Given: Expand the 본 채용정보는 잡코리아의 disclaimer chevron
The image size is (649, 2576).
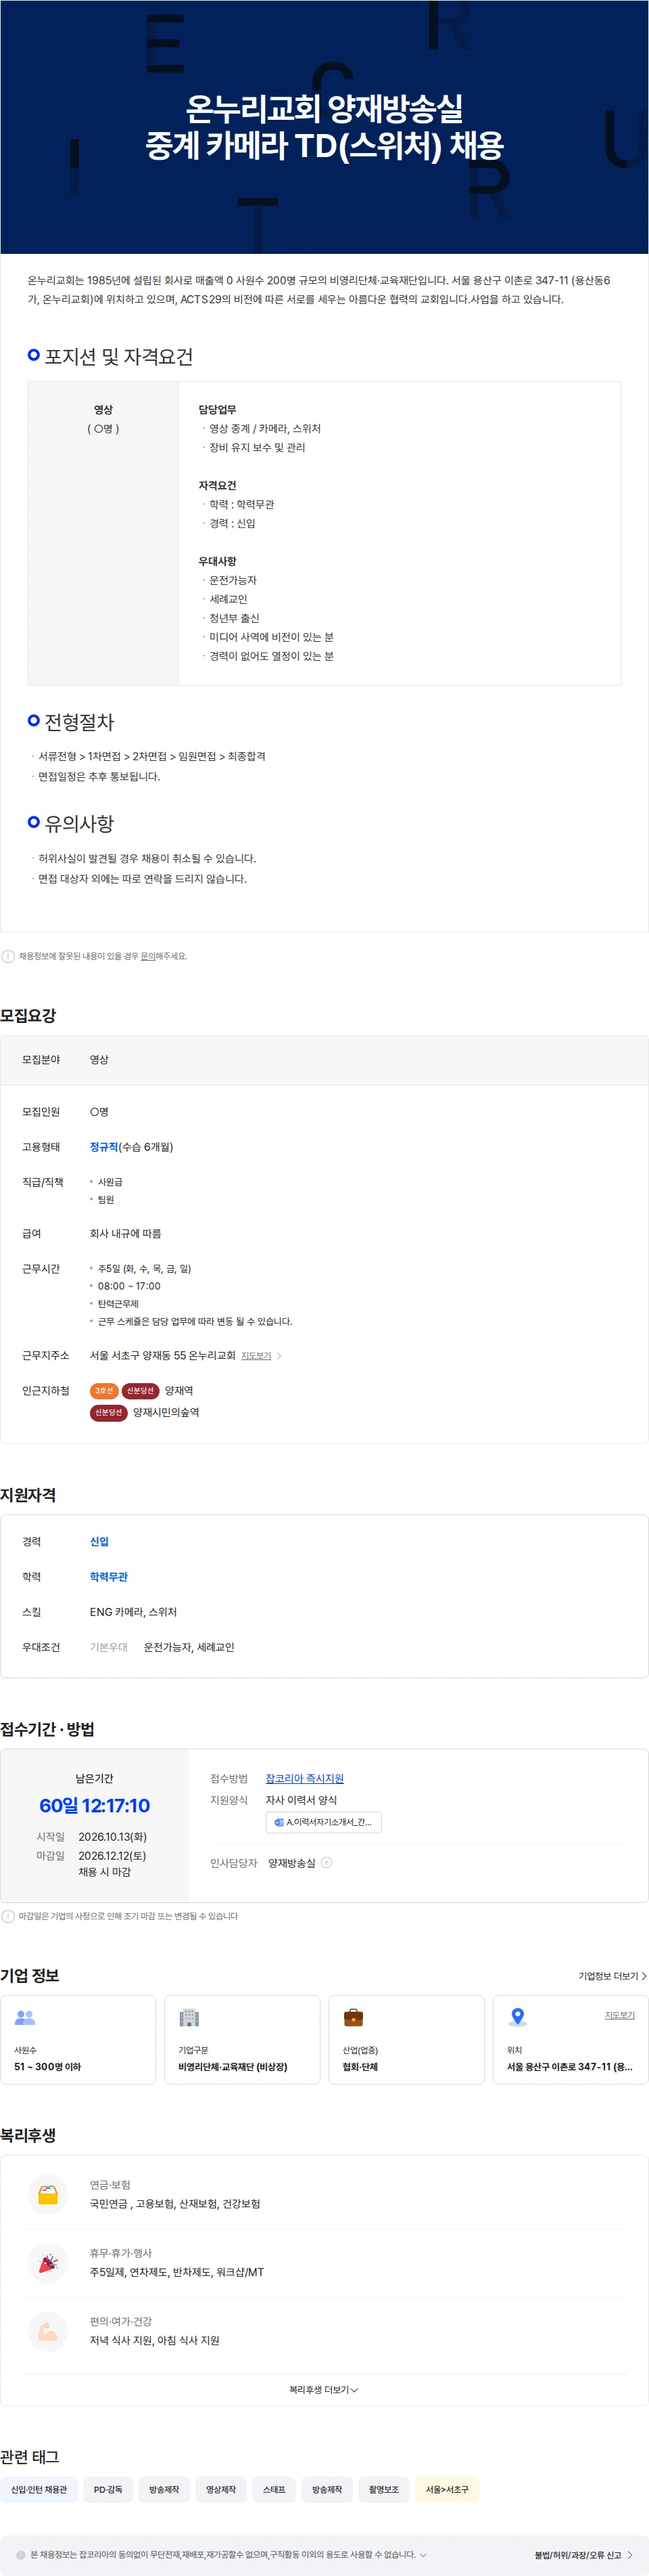Looking at the screenshot, I should click(423, 2555).
